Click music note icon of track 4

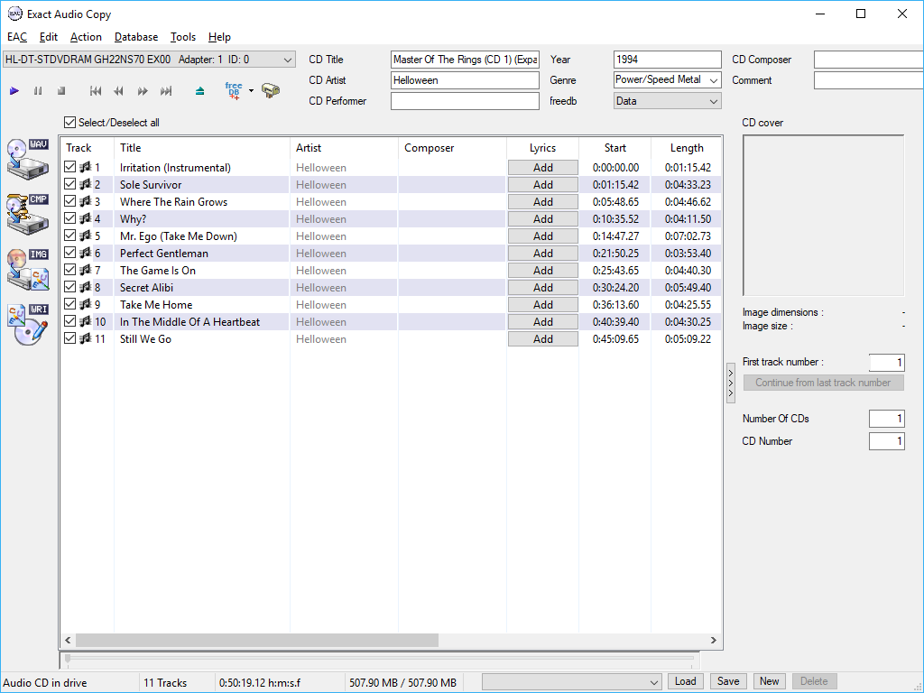(86, 218)
